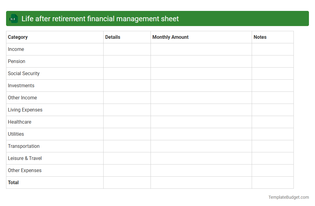Click the Monthly Amount cell for Income
This screenshot has height=206, width=315.
click(201, 49)
